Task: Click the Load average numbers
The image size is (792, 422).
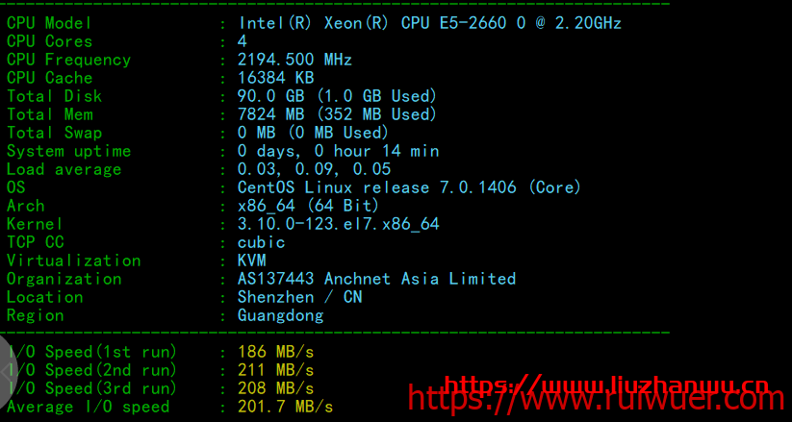Action: 299,169
